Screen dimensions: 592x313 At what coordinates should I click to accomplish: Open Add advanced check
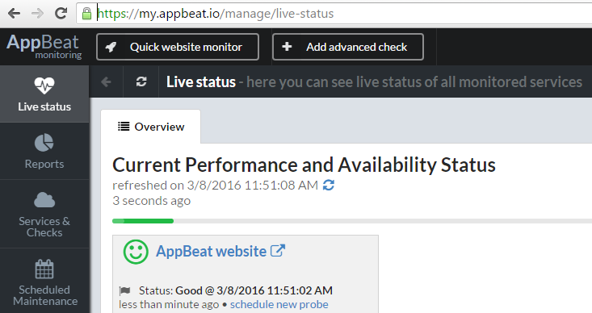pyautogui.click(x=348, y=47)
